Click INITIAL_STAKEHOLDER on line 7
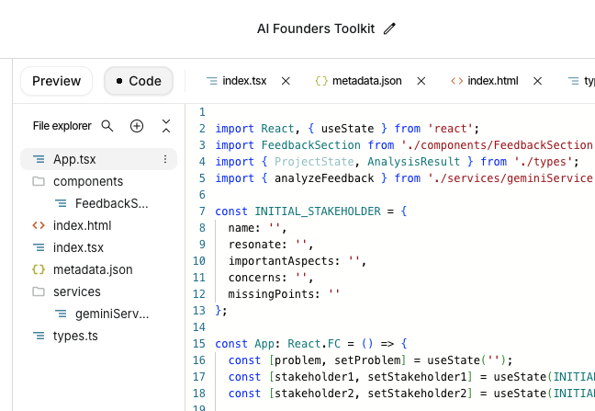The image size is (595, 411). click(318, 211)
